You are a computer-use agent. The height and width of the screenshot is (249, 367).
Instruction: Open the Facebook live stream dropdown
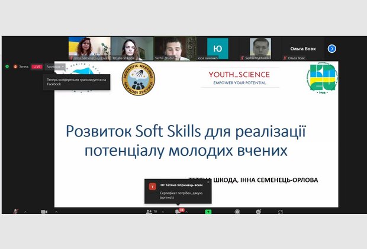(x=56, y=67)
